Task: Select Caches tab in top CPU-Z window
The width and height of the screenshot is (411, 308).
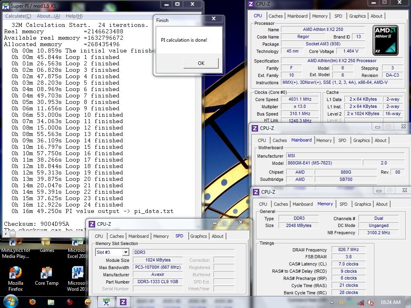Action: click(x=275, y=16)
